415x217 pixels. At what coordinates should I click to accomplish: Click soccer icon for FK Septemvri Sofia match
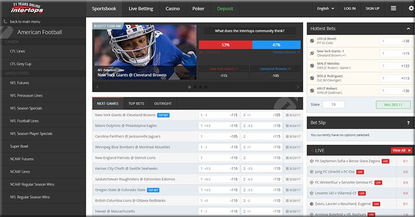(x=311, y=161)
